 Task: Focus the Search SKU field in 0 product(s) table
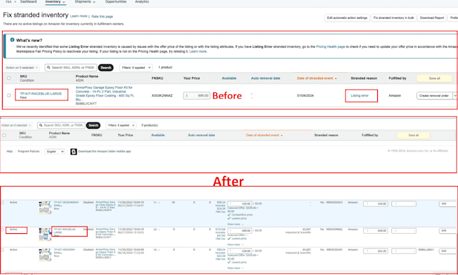pyautogui.click(x=61, y=125)
